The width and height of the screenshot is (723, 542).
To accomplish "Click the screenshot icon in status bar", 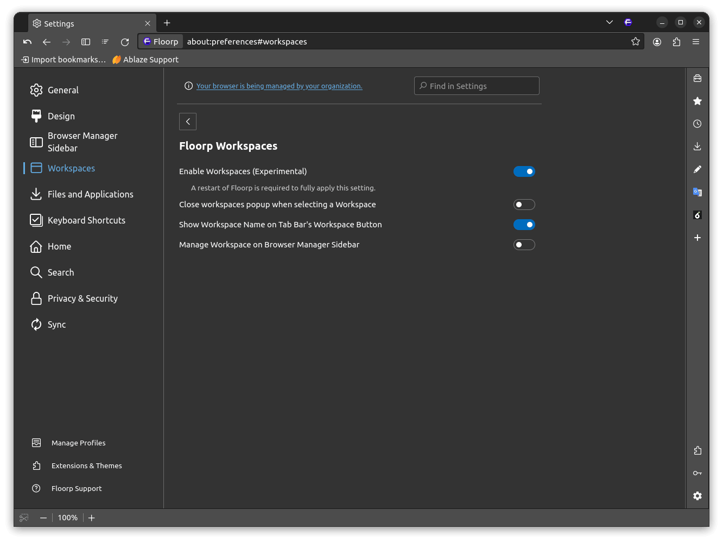I will coord(24,518).
